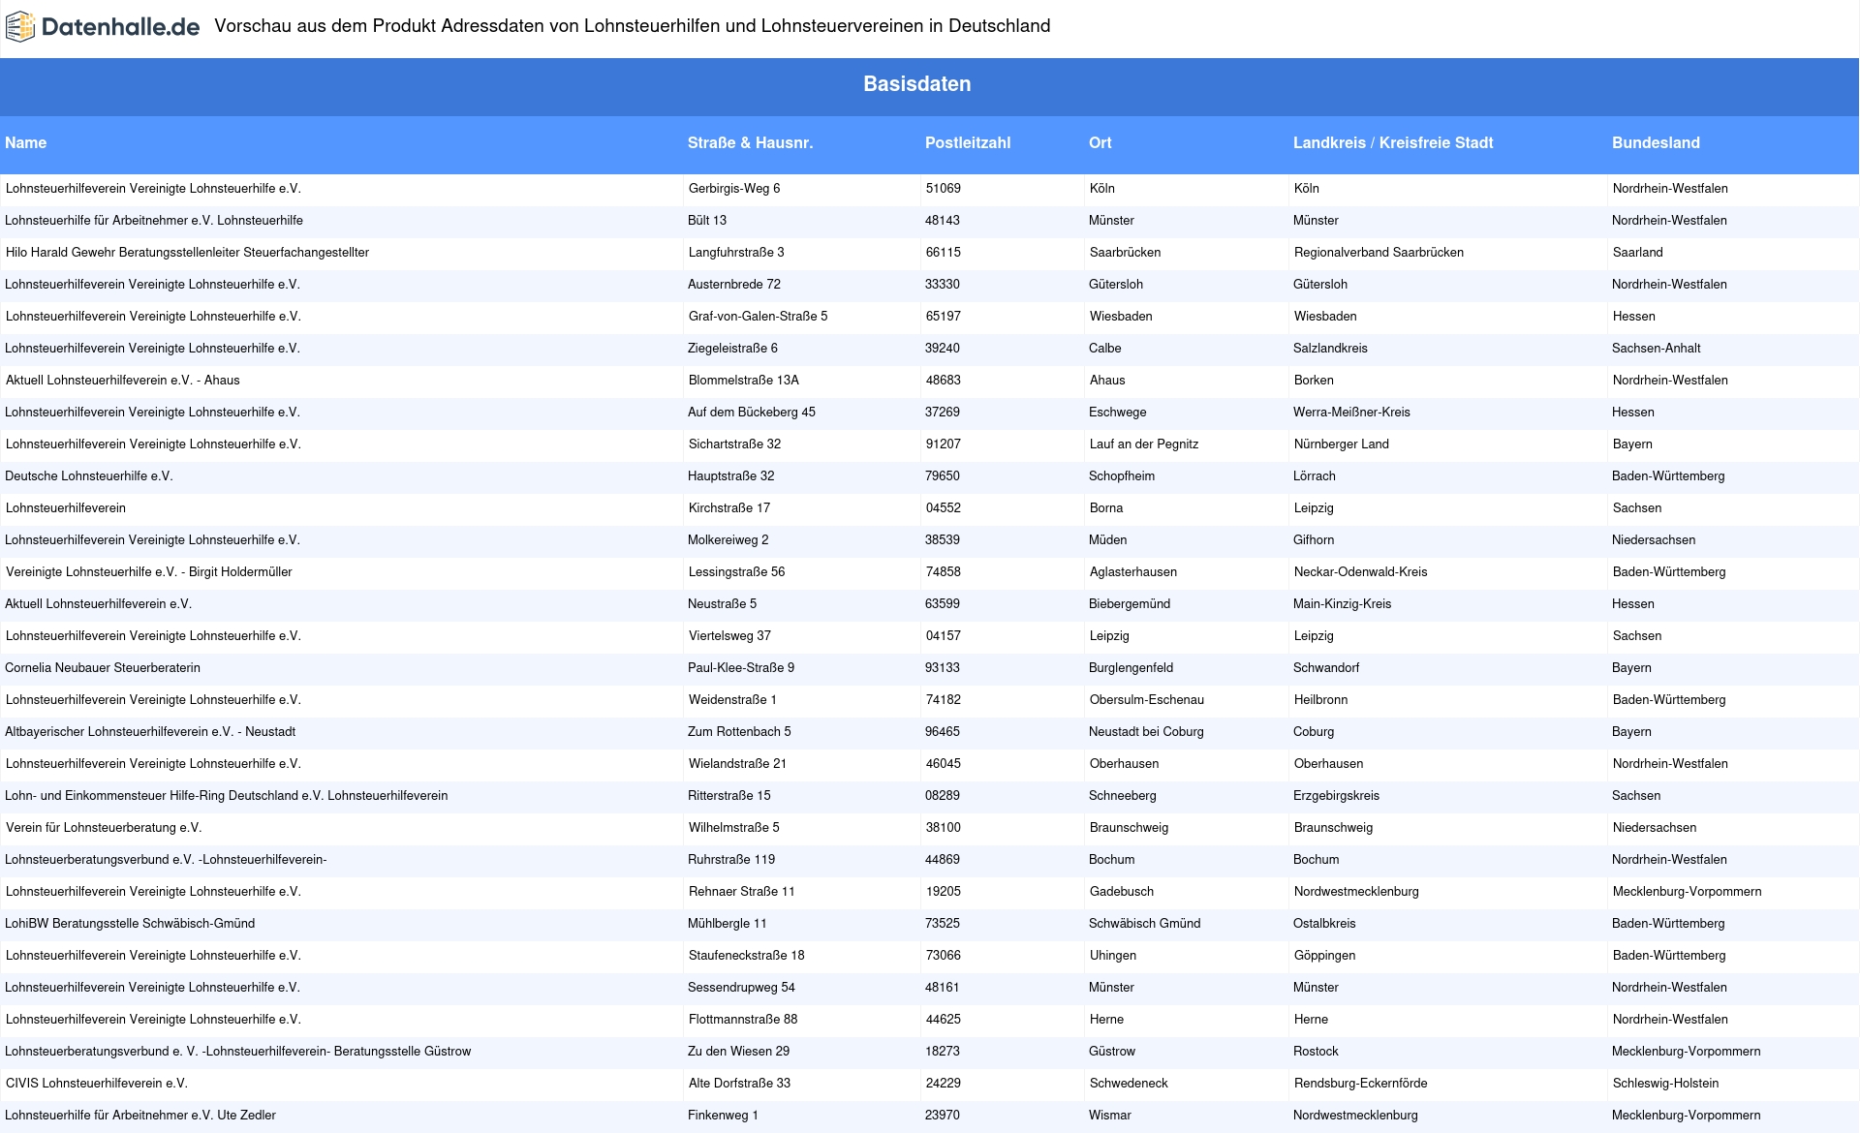Screen dimensions: 1860x1133
Task: Click 'Vereinigte Lohnsteuerhilfe e.V. - Birgit Holdermüller'
Action: (149, 571)
